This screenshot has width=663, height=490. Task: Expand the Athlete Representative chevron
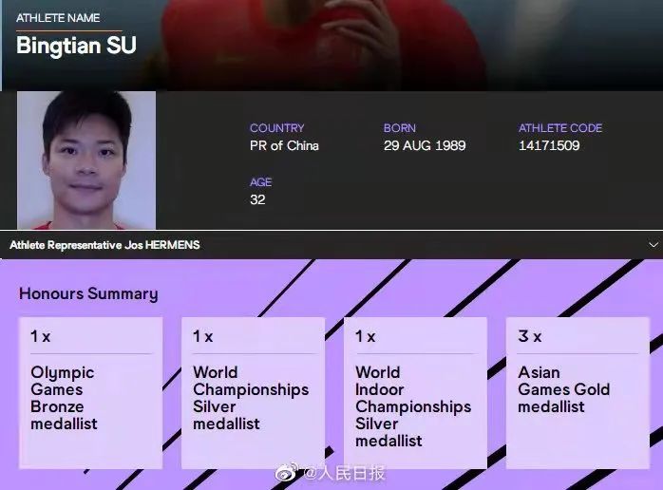coord(654,245)
